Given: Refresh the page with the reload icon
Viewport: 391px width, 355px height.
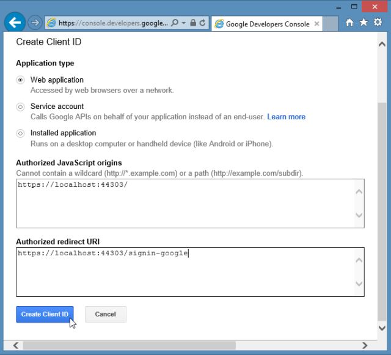Looking at the screenshot, I should point(202,23).
